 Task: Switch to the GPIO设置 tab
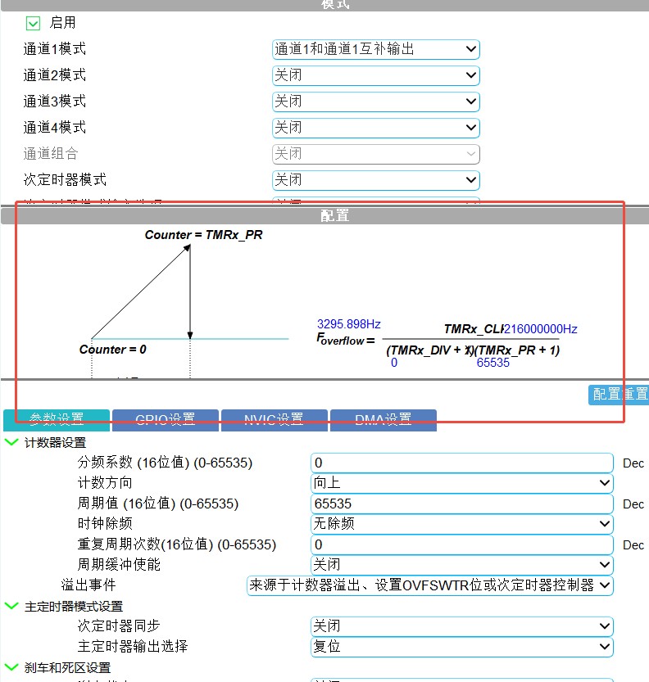pyautogui.click(x=166, y=420)
